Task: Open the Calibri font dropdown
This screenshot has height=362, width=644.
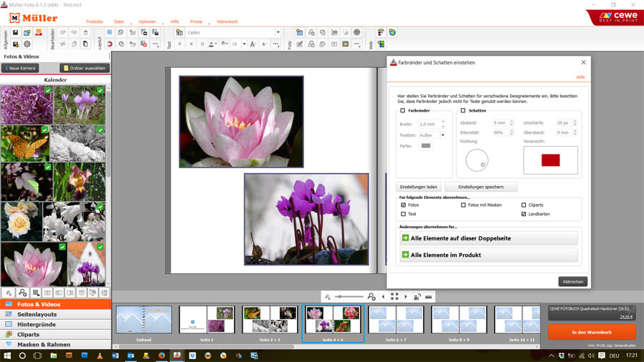Action: coord(278,32)
